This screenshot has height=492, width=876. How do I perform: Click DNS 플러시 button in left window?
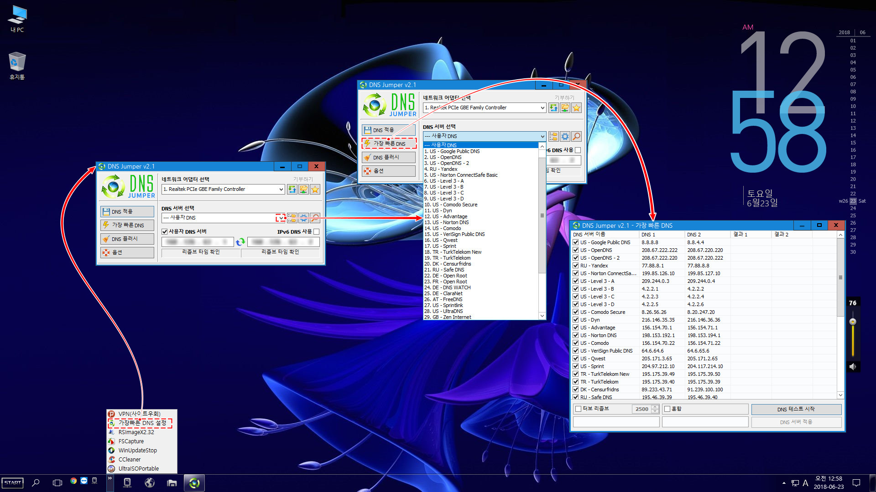127,239
